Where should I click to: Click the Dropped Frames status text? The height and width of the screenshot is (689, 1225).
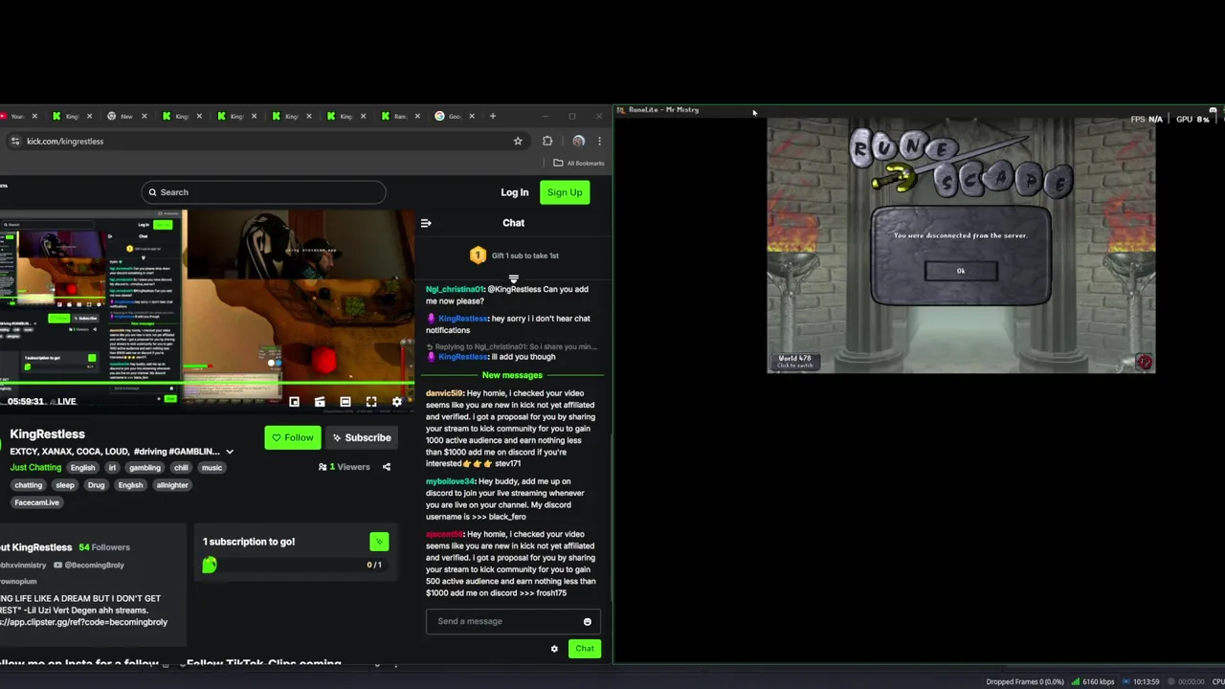click(x=1025, y=681)
